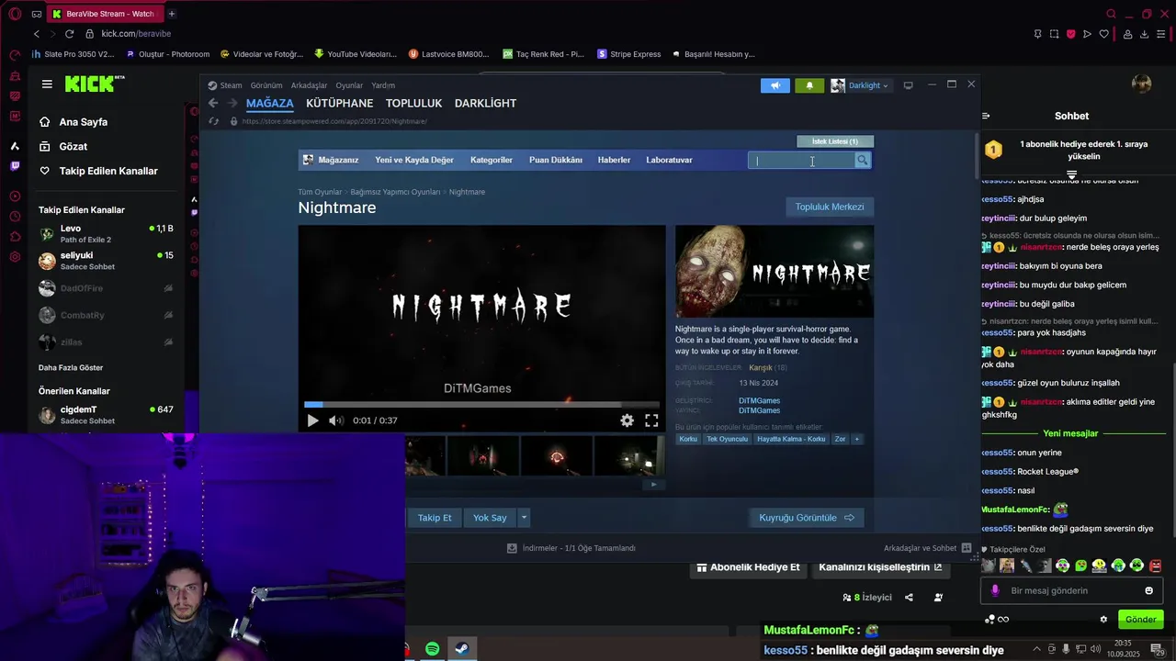Go back in Steam navigation

(213, 103)
